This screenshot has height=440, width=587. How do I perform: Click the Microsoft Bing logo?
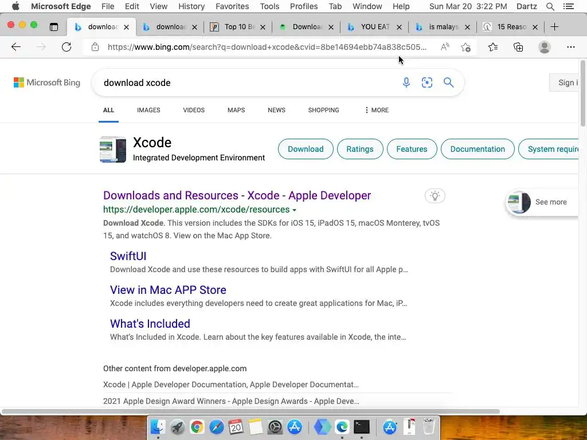pyautogui.click(x=47, y=82)
